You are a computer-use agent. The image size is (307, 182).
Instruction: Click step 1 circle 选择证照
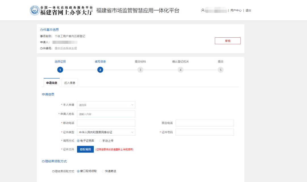point(60,70)
